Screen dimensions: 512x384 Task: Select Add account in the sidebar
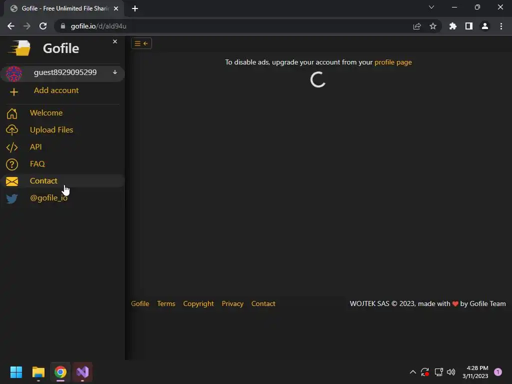pyautogui.click(x=56, y=90)
